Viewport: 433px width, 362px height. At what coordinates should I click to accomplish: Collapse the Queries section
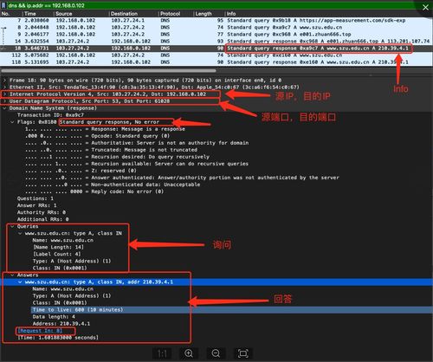pyautogui.click(x=12, y=226)
